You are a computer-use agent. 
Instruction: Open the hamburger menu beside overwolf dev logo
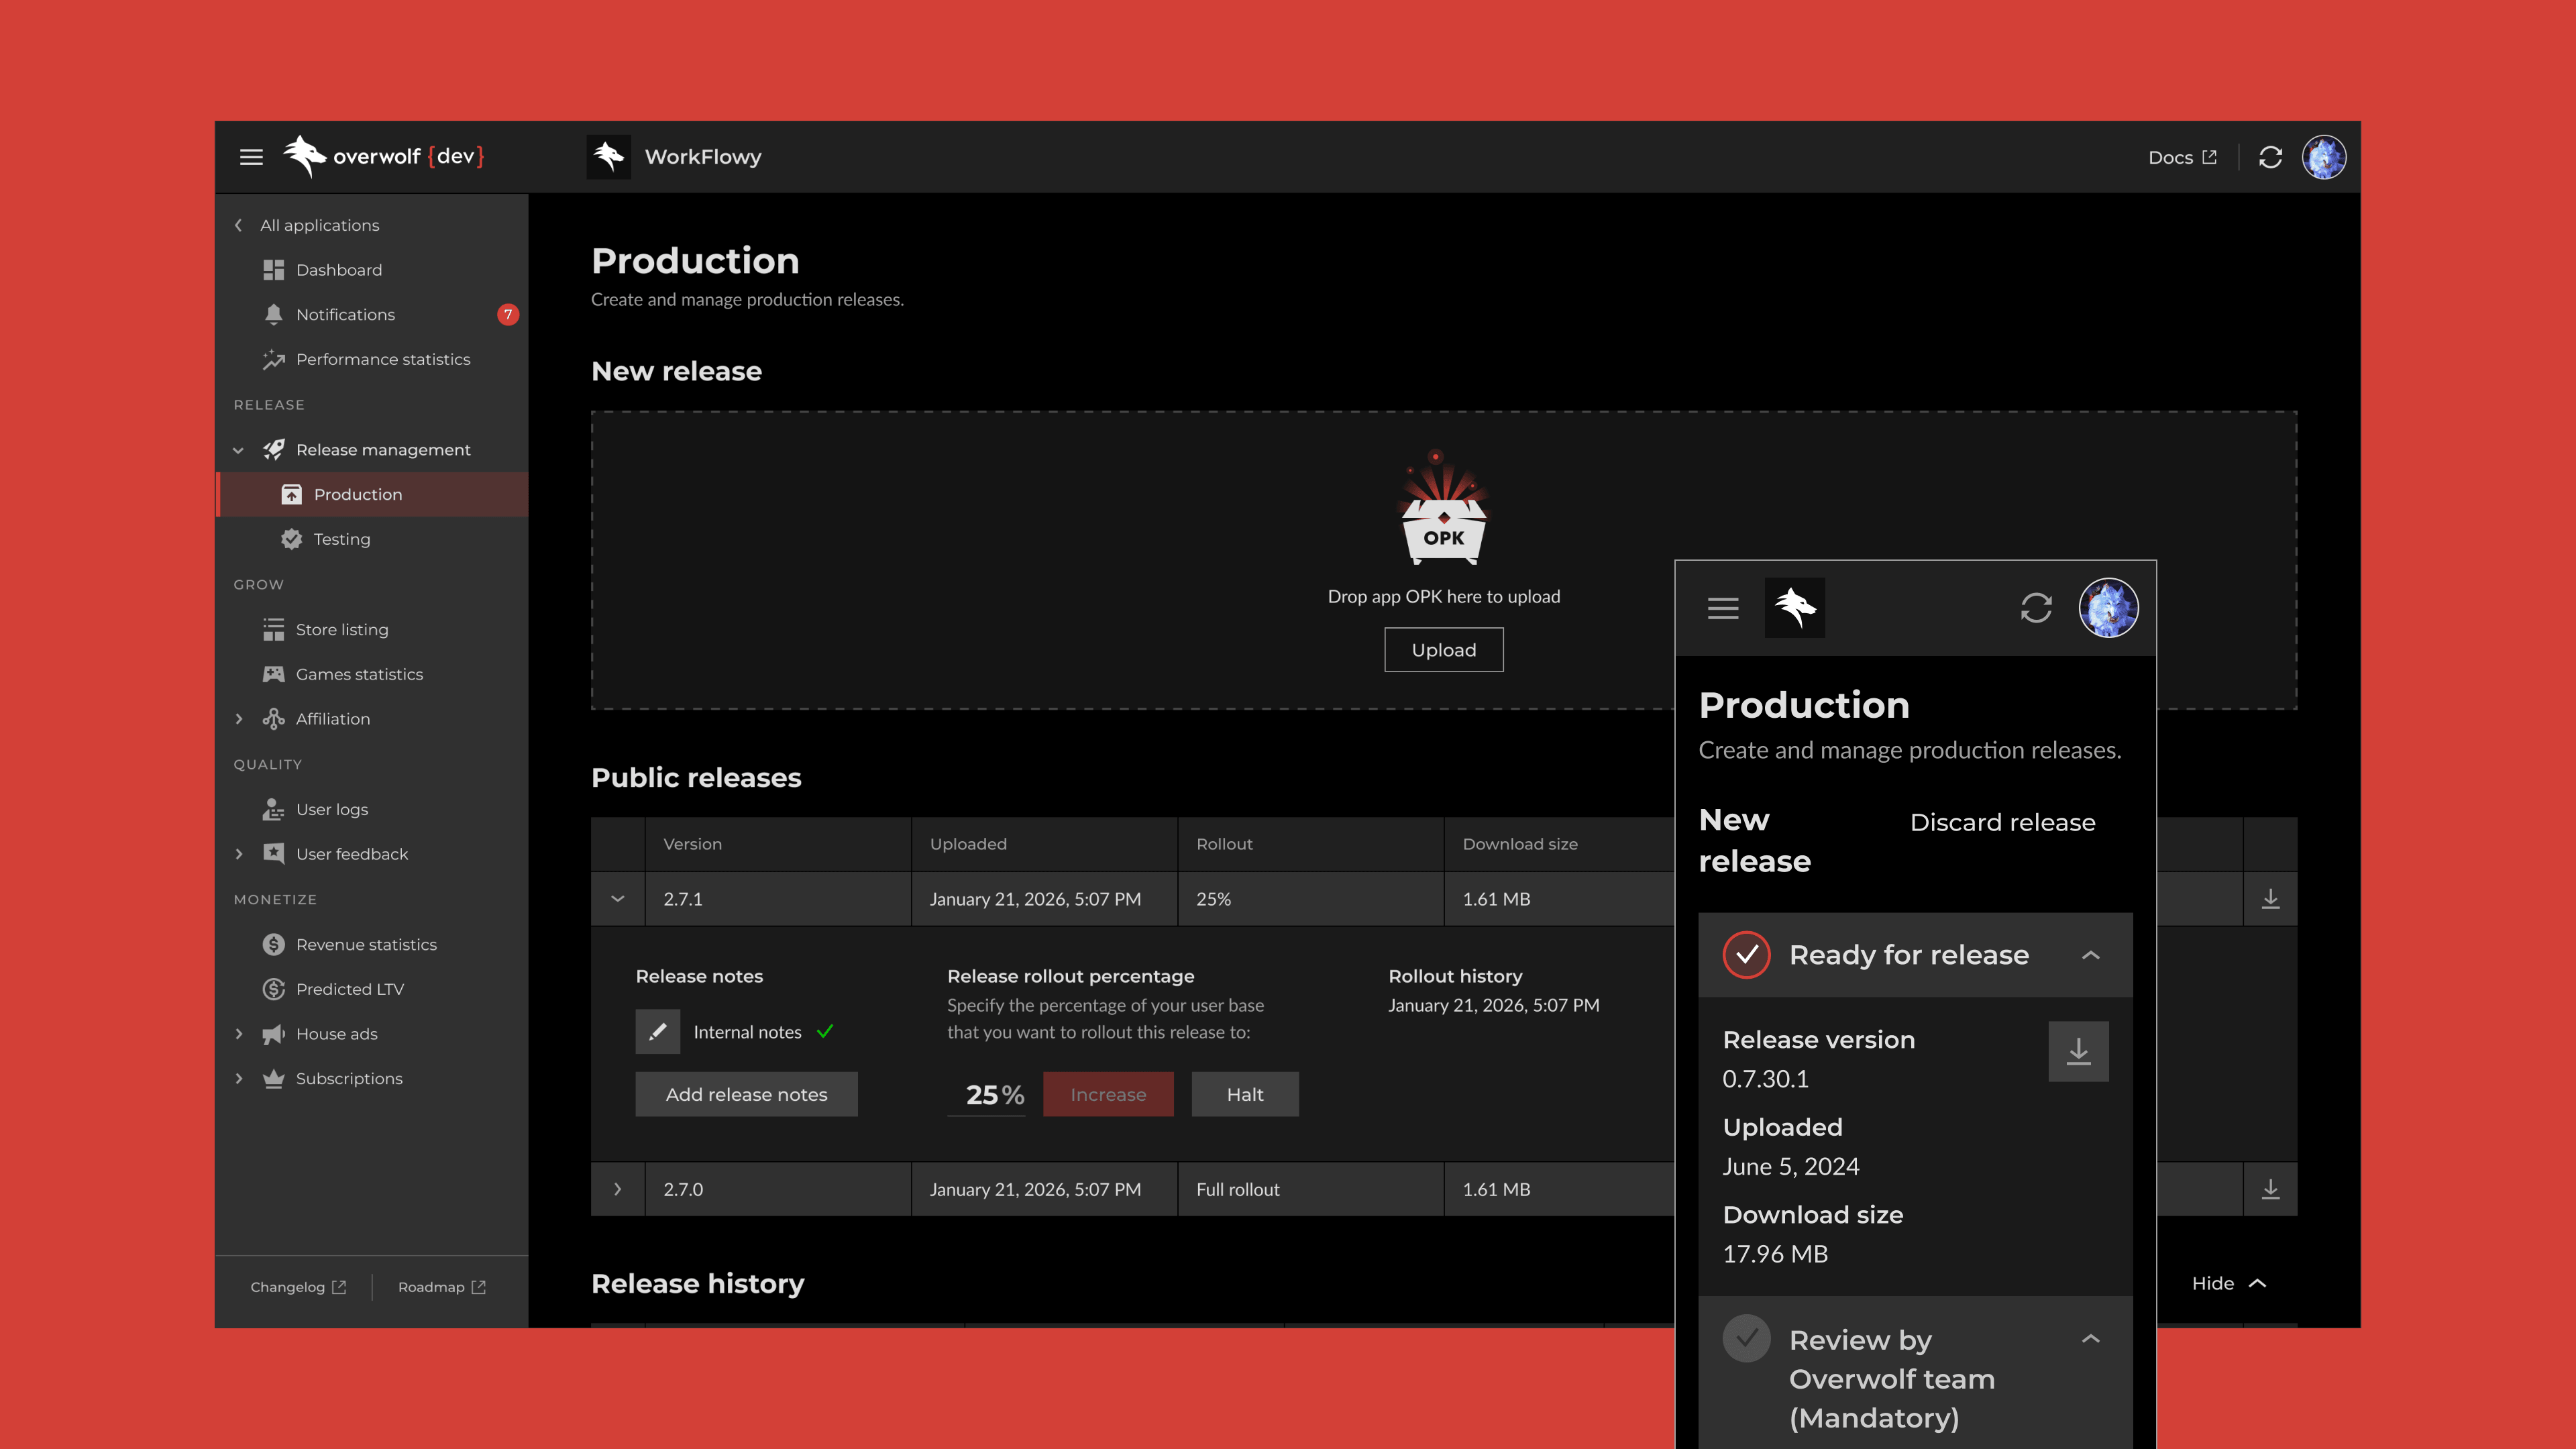(251, 157)
